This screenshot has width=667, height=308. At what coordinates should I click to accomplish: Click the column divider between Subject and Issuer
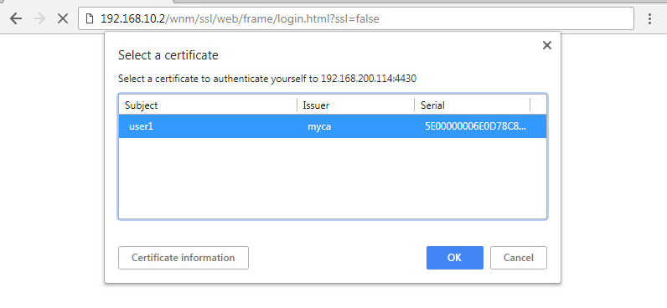click(x=297, y=105)
